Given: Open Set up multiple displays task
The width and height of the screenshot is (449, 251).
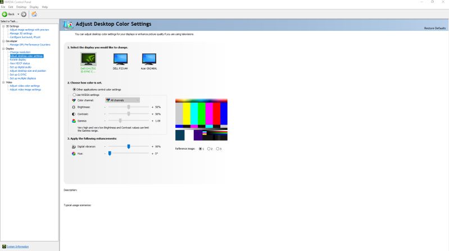Looking at the screenshot, I should pos(23,78).
